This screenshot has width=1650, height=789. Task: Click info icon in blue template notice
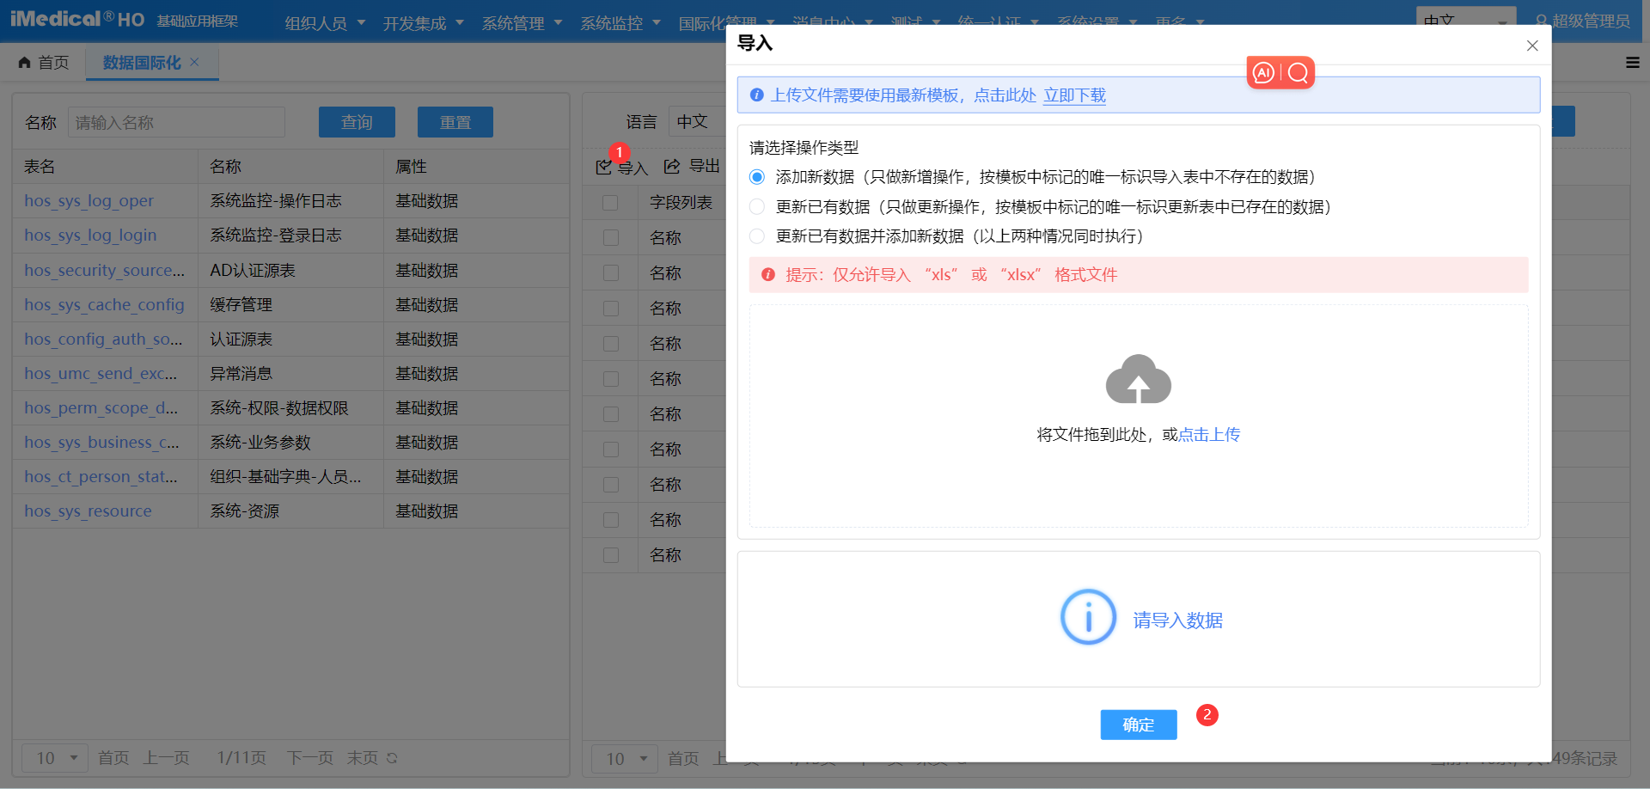pyautogui.click(x=757, y=95)
